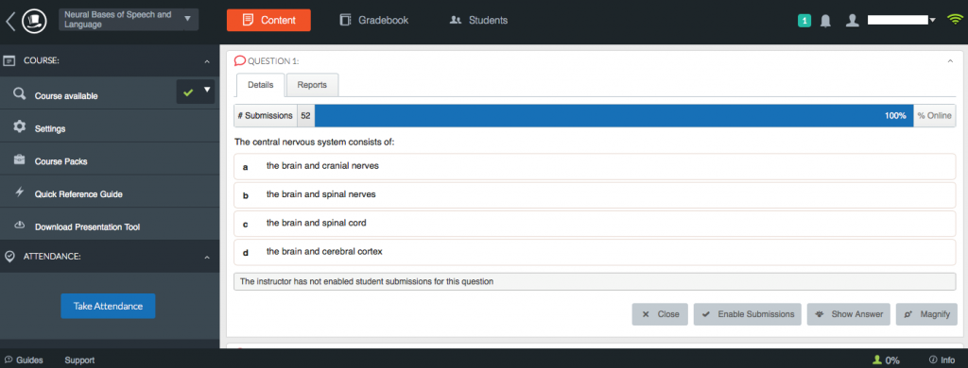Click the Course available magnifier icon
The height and width of the screenshot is (368, 968).
[x=20, y=93]
